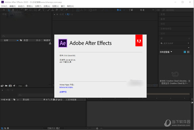
Task: Click the 切换开关/模式 button
Action: [54, 128]
